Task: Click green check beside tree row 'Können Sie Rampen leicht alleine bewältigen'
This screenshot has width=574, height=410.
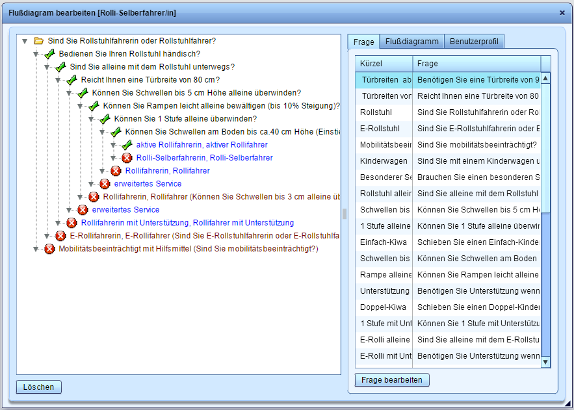Action: coord(94,106)
